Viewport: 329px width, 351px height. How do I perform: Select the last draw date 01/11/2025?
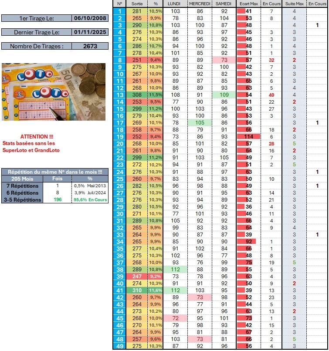tap(90, 32)
